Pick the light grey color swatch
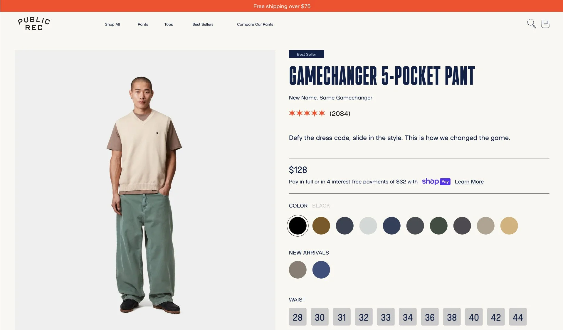The width and height of the screenshot is (563, 330). (368, 226)
